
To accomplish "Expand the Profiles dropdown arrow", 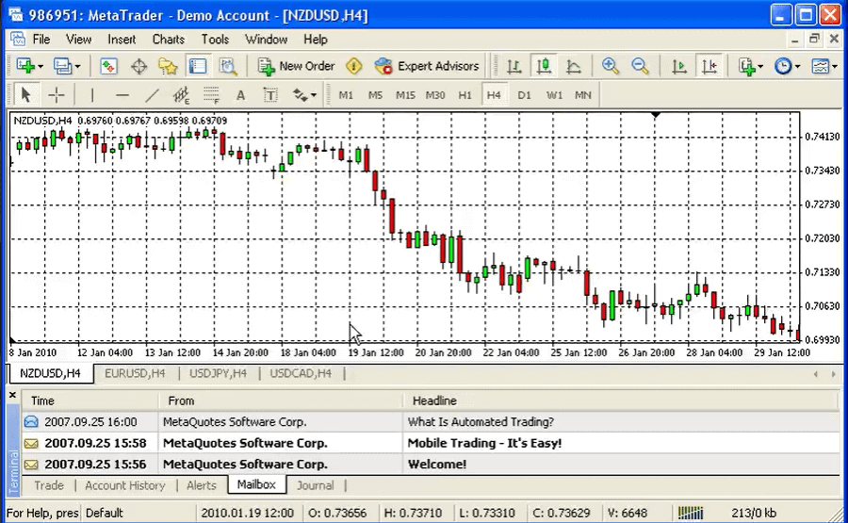I will point(77,67).
